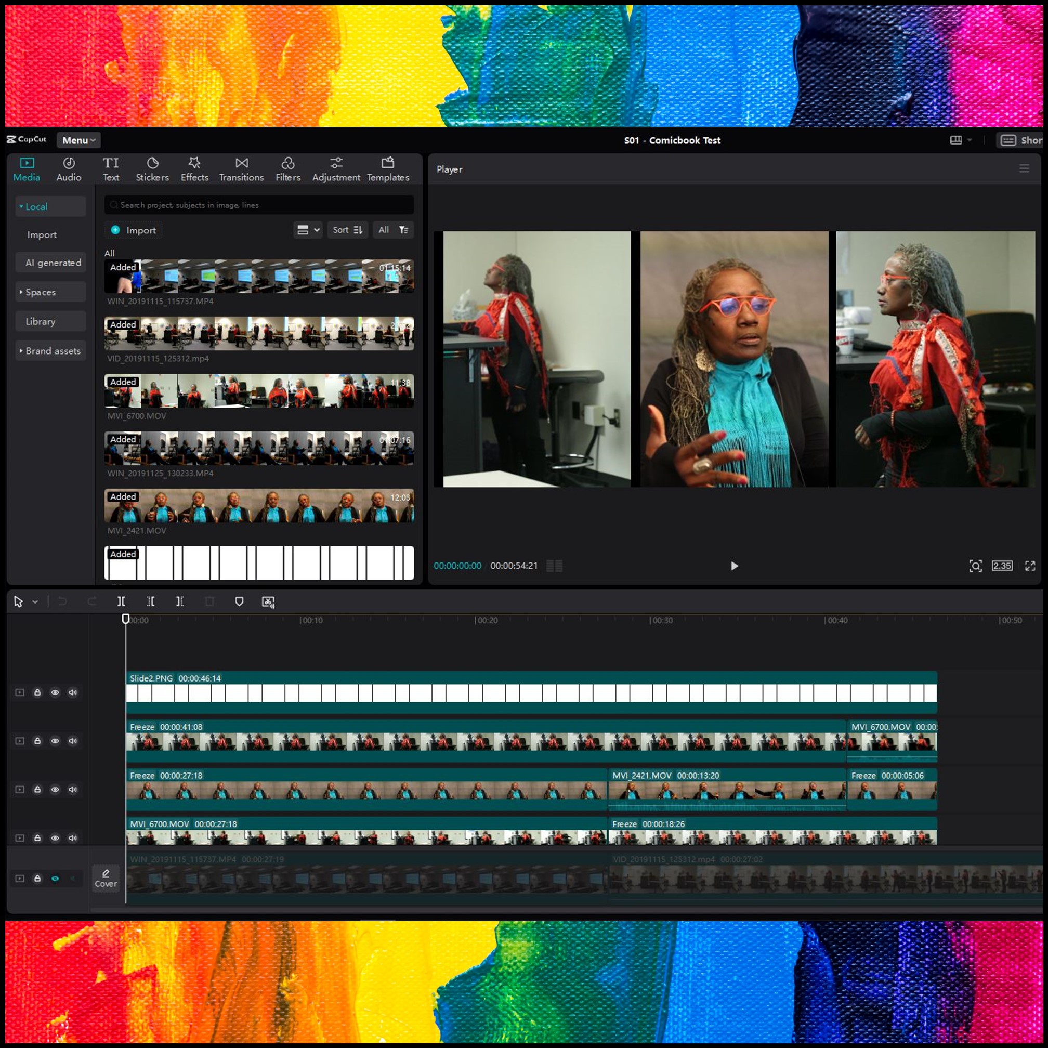This screenshot has height=1048, width=1048.
Task: Mute the Slide2.PNG track audio
Action: pos(73,692)
